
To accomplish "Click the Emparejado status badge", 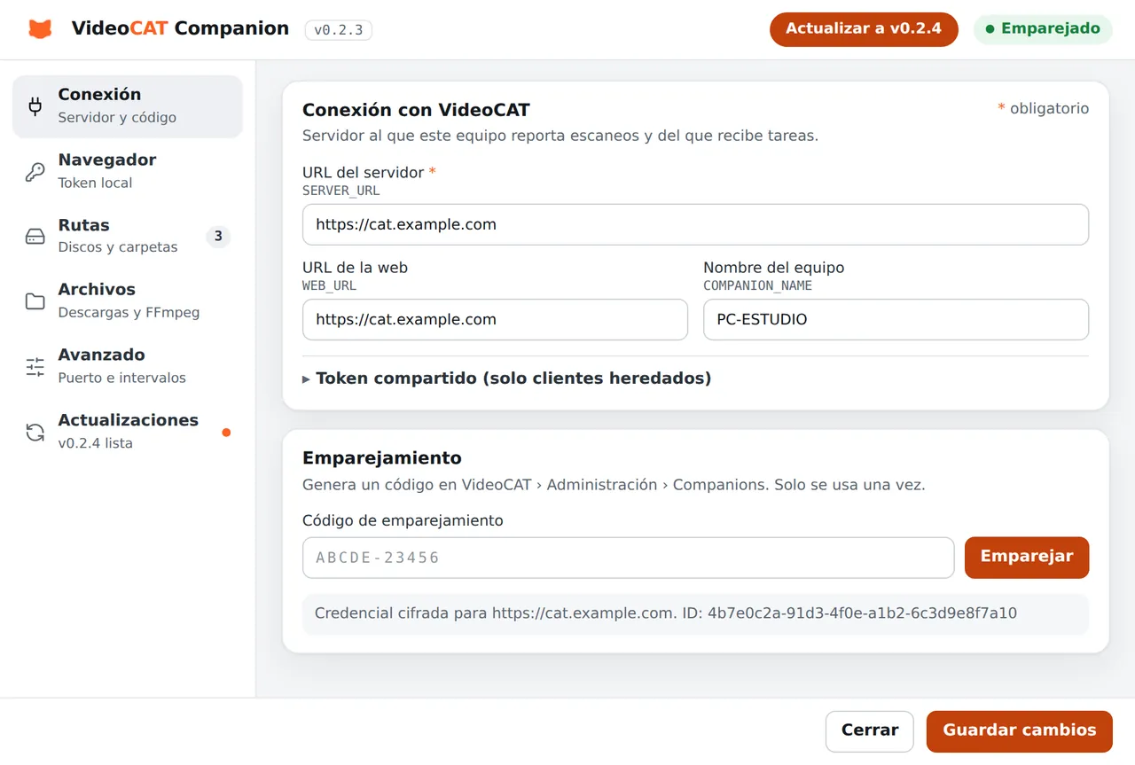I will 1043,29.
